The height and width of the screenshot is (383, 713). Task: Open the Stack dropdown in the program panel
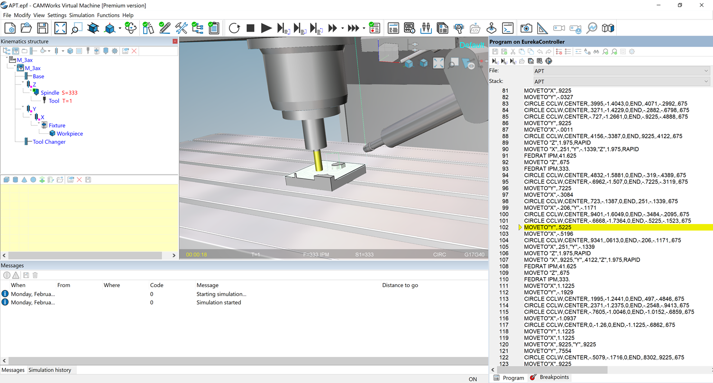coord(707,81)
